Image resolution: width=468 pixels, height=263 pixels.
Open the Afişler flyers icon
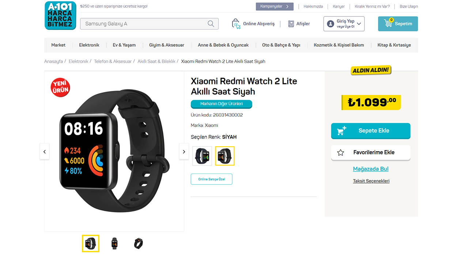(x=291, y=24)
